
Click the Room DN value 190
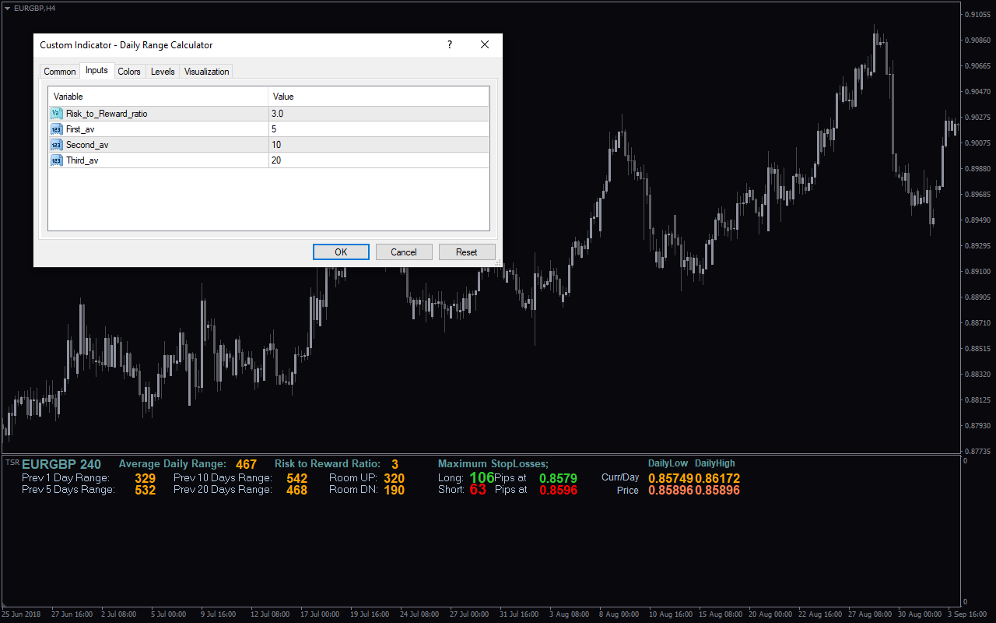[x=394, y=490]
